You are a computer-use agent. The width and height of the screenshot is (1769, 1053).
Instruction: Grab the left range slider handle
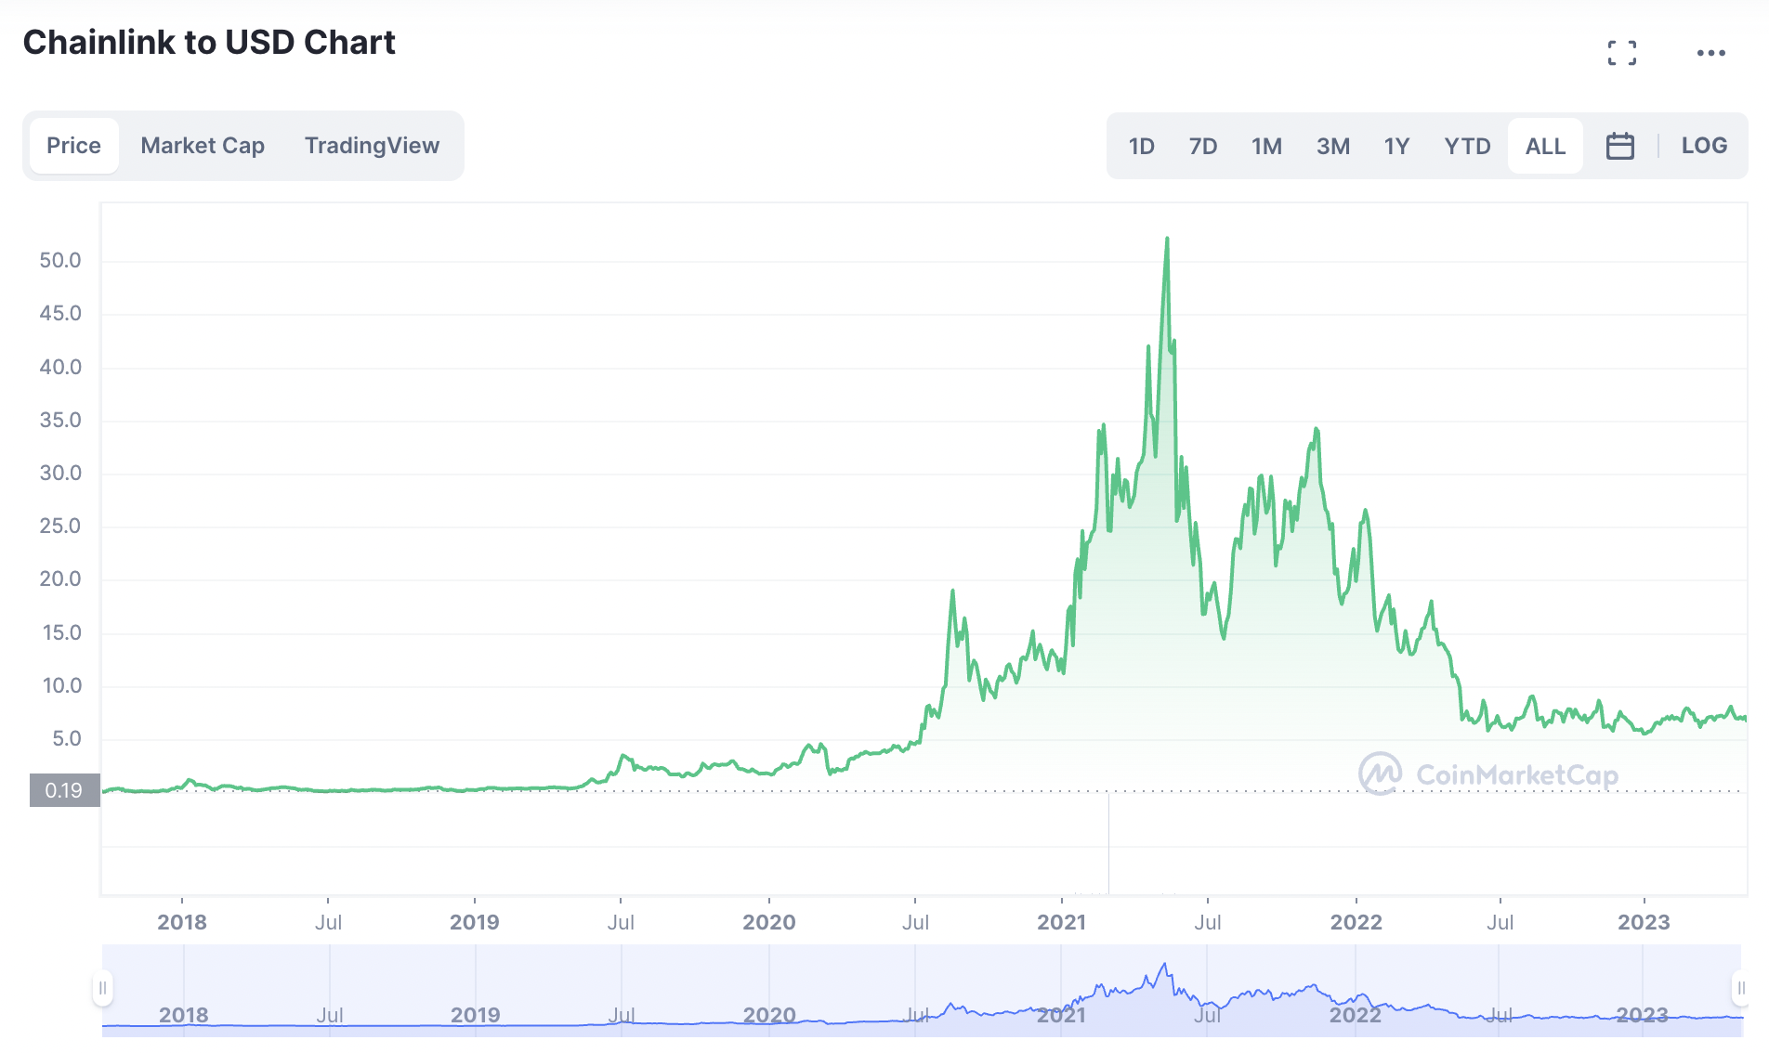(102, 988)
